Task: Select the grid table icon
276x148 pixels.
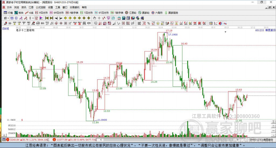Action: [x=211, y=23]
